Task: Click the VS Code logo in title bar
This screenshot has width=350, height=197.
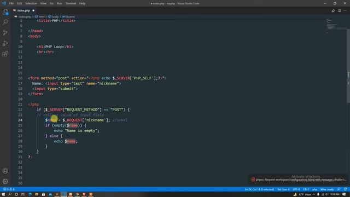Action: (4, 3)
